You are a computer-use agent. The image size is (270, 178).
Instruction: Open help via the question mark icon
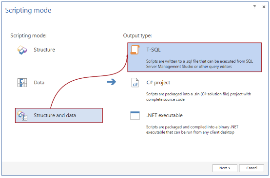click(254, 7)
